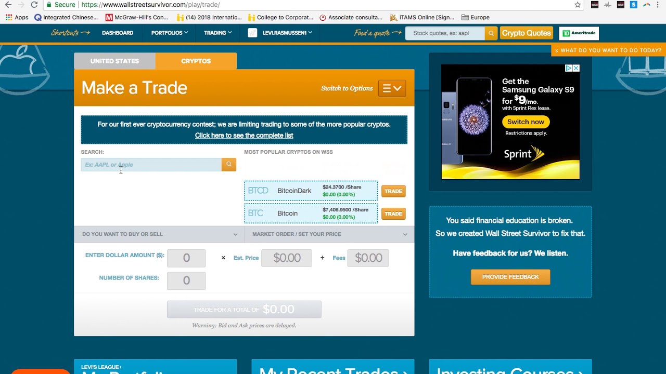This screenshot has width=666, height=374.
Task: Open the Switch to Options menu button
Action: click(392, 88)
